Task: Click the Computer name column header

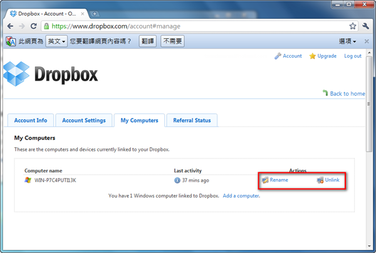Action: coord(43,170)
